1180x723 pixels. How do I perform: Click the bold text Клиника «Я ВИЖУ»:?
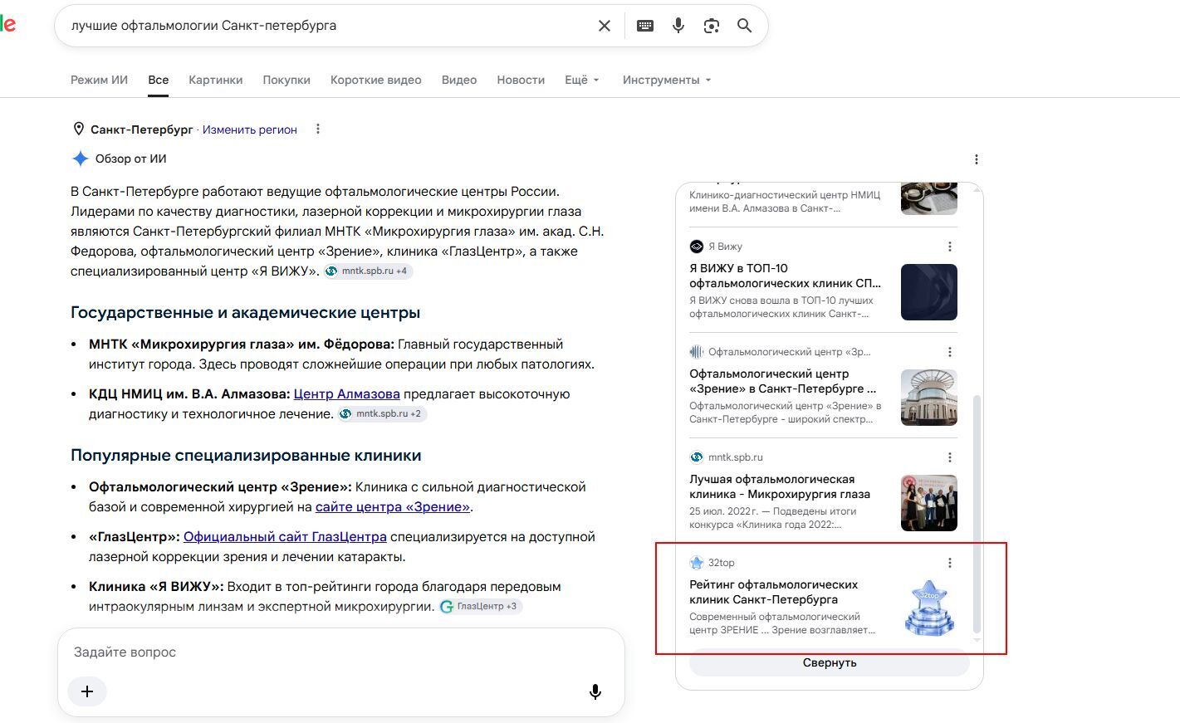[156, 587]
